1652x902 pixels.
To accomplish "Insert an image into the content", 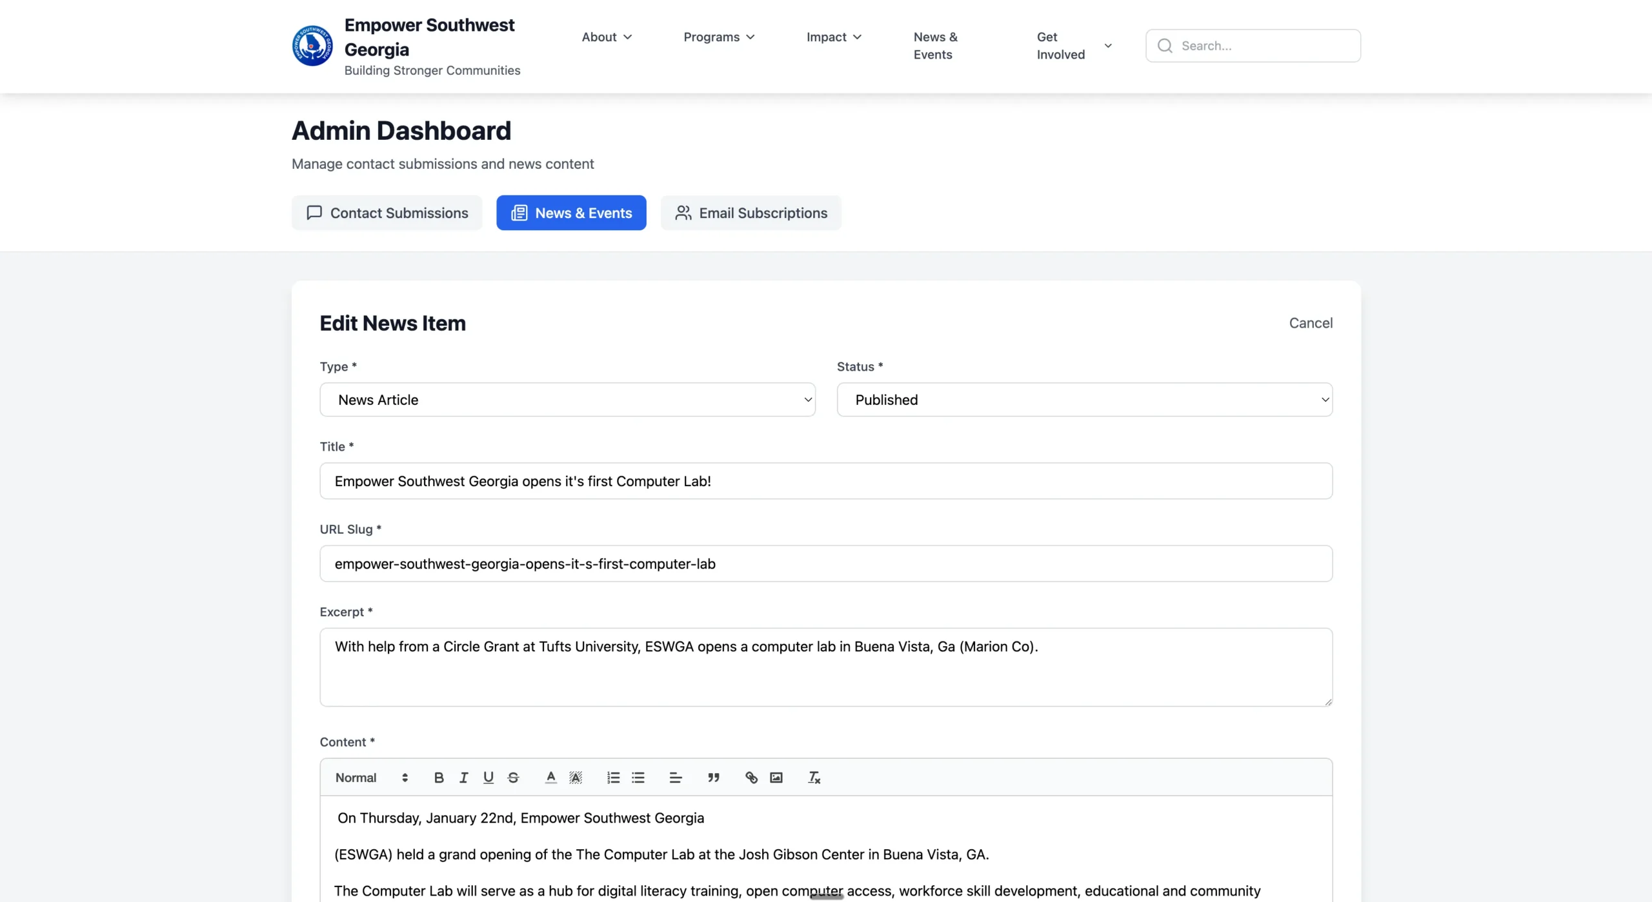I will coord(776,778).
